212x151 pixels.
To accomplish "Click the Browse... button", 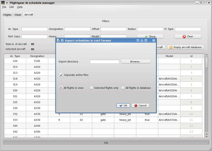I will pyautogui.click(x=136, y=62).
